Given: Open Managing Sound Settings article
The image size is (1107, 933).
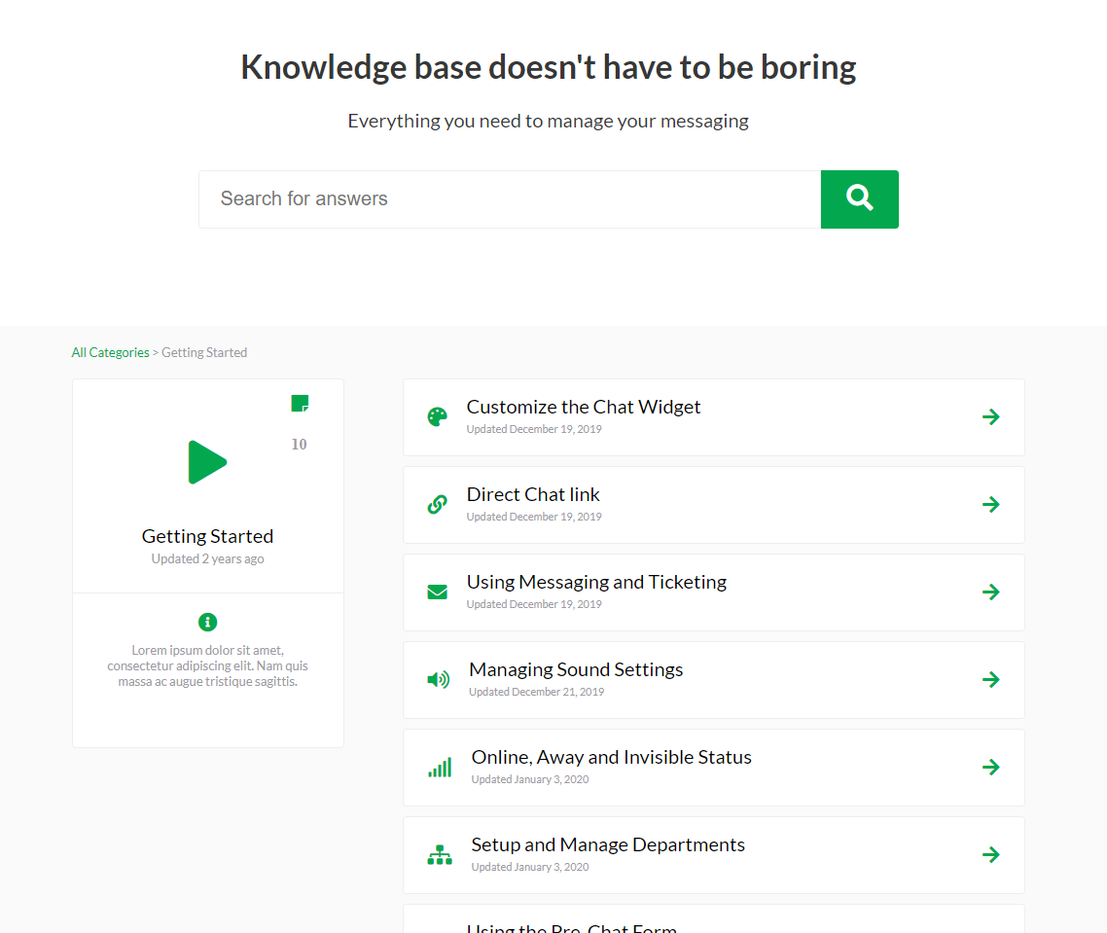Looking at the screenshot, I should point(576,669).
